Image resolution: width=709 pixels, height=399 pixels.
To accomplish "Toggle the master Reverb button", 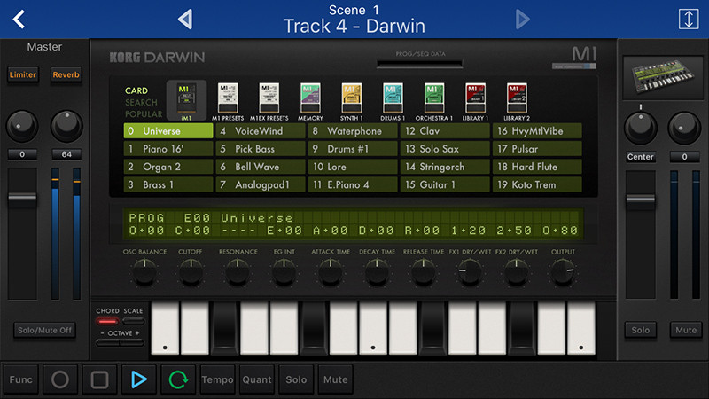I will tap(66, 74).
